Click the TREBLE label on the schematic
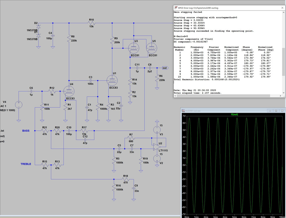The height and width of the screenshot is (218, 286). tap(26, 164)
